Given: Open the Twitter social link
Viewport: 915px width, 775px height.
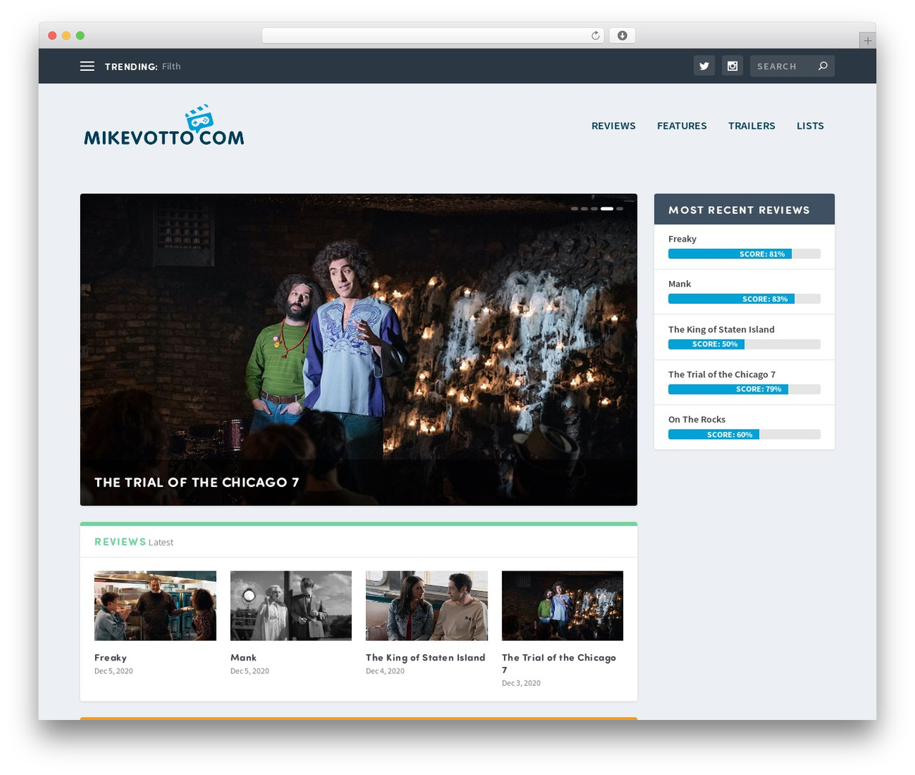Looking at the screenshot, I should click(x=704, y=66).
